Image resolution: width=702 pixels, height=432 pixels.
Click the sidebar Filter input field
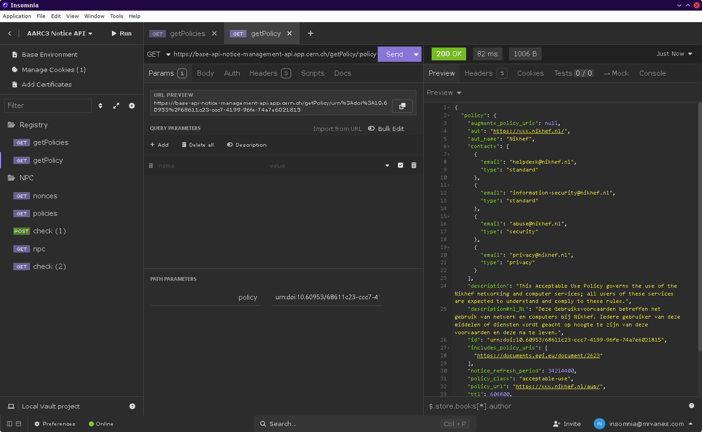pos(48,106)
